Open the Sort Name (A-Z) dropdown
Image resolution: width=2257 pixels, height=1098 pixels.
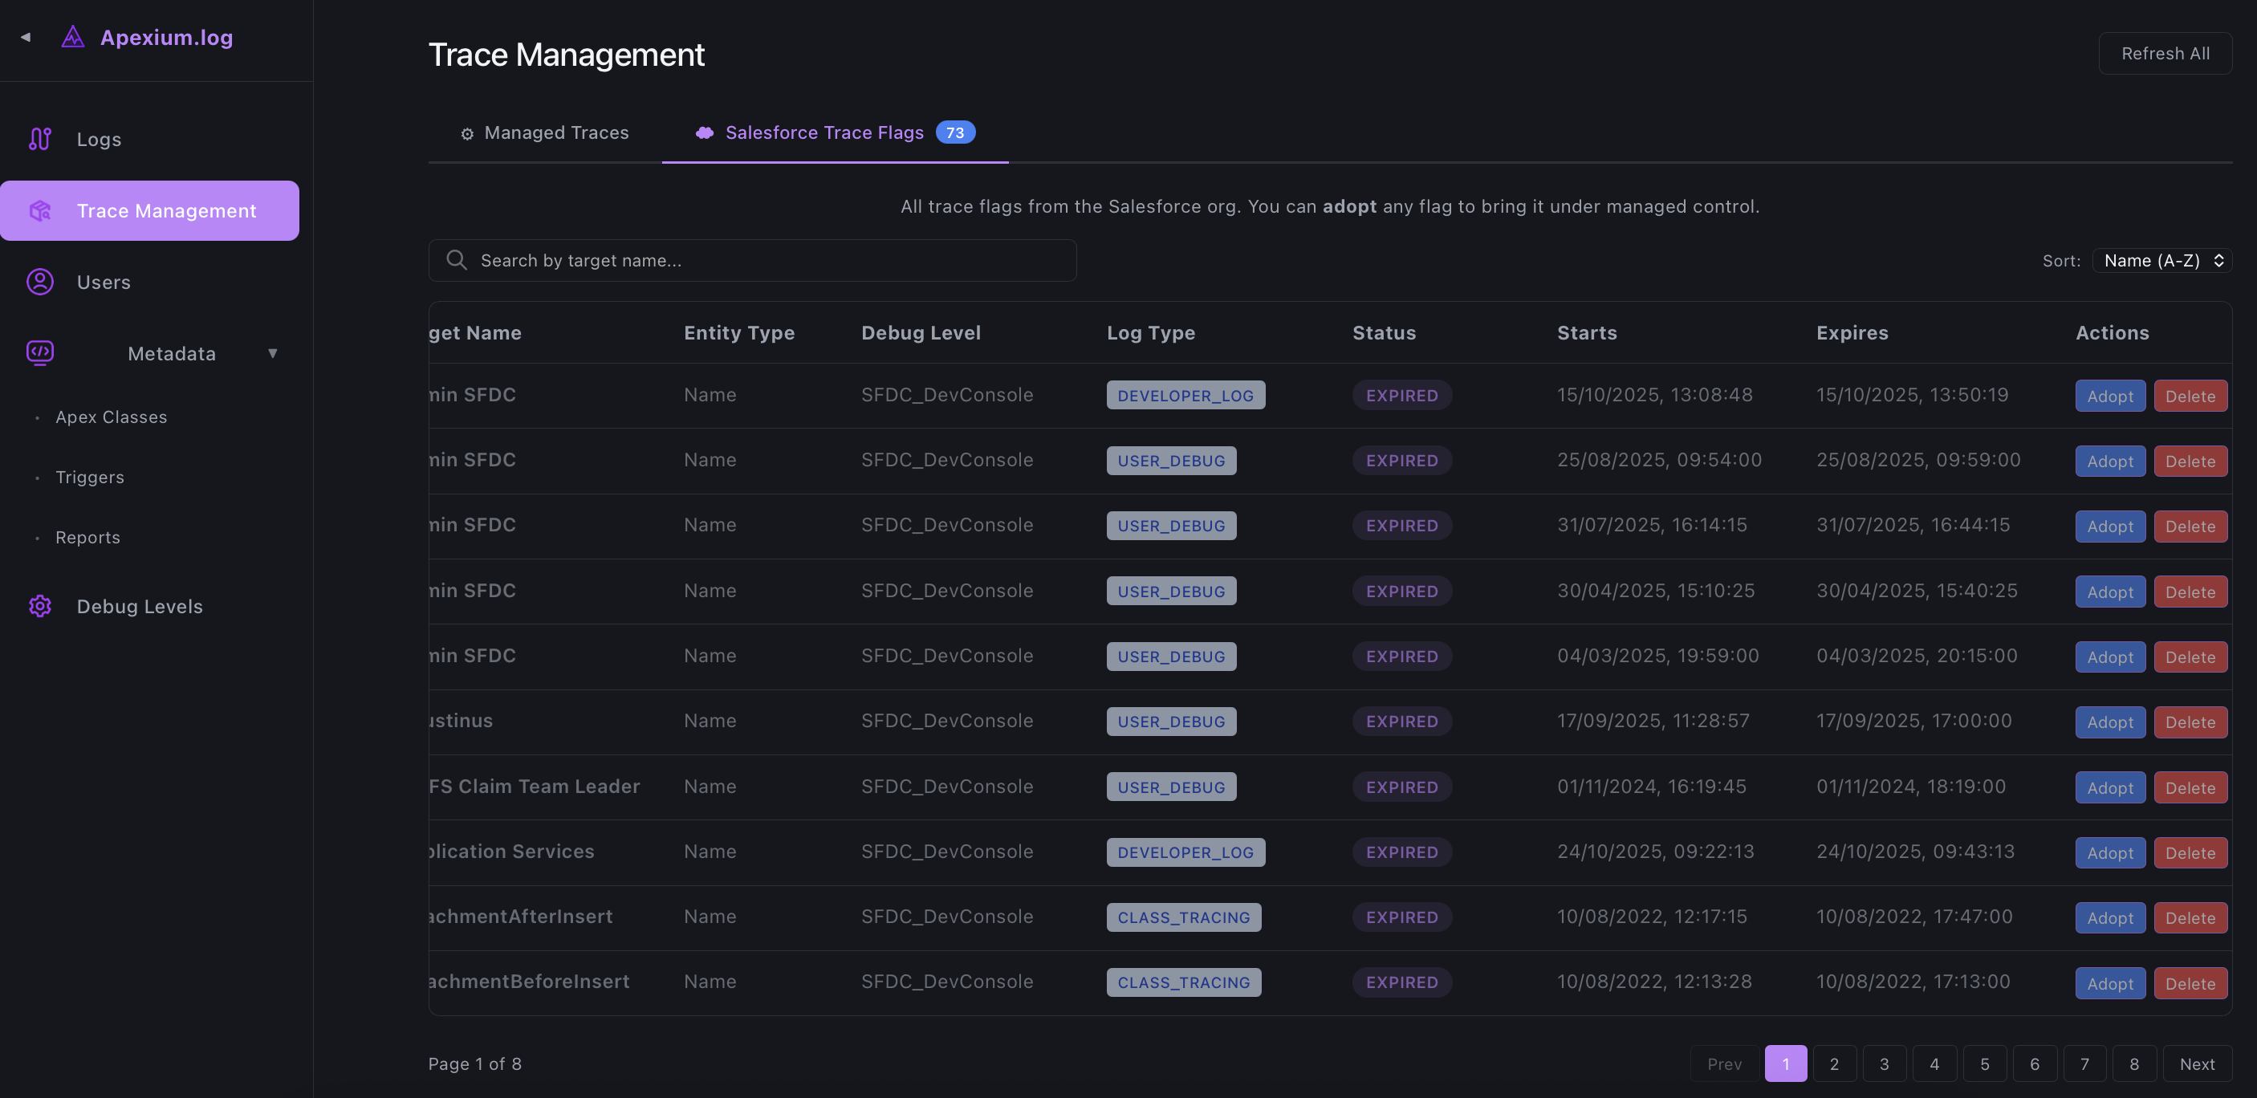(x=2161, y=260)
